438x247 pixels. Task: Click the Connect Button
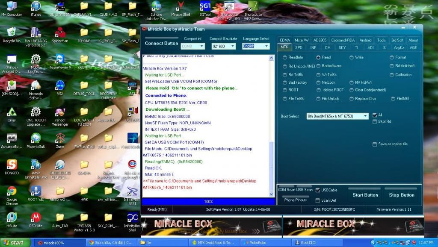(x=161, y=43)
